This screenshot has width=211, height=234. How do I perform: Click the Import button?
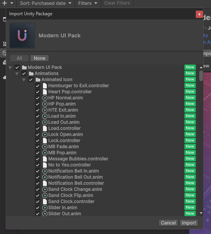tap(189, 223)
